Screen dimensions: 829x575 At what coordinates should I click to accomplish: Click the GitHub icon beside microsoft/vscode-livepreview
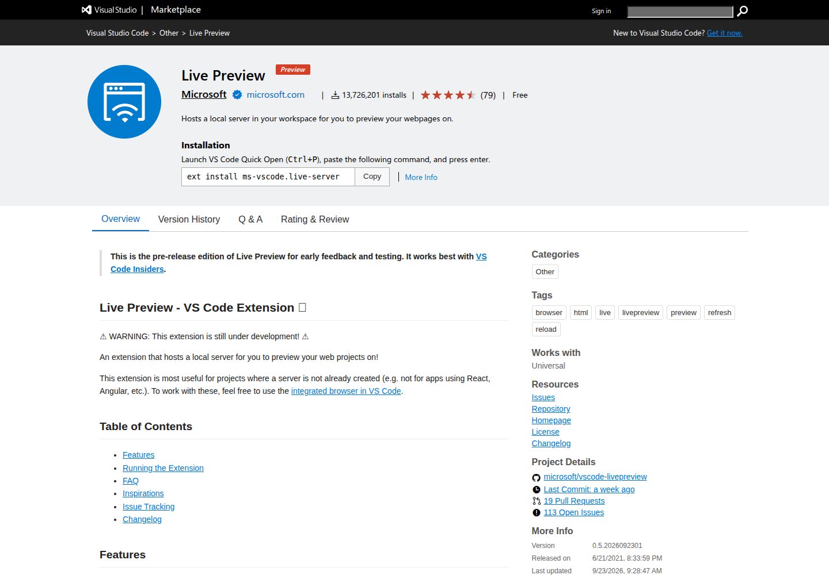point(537,478)
